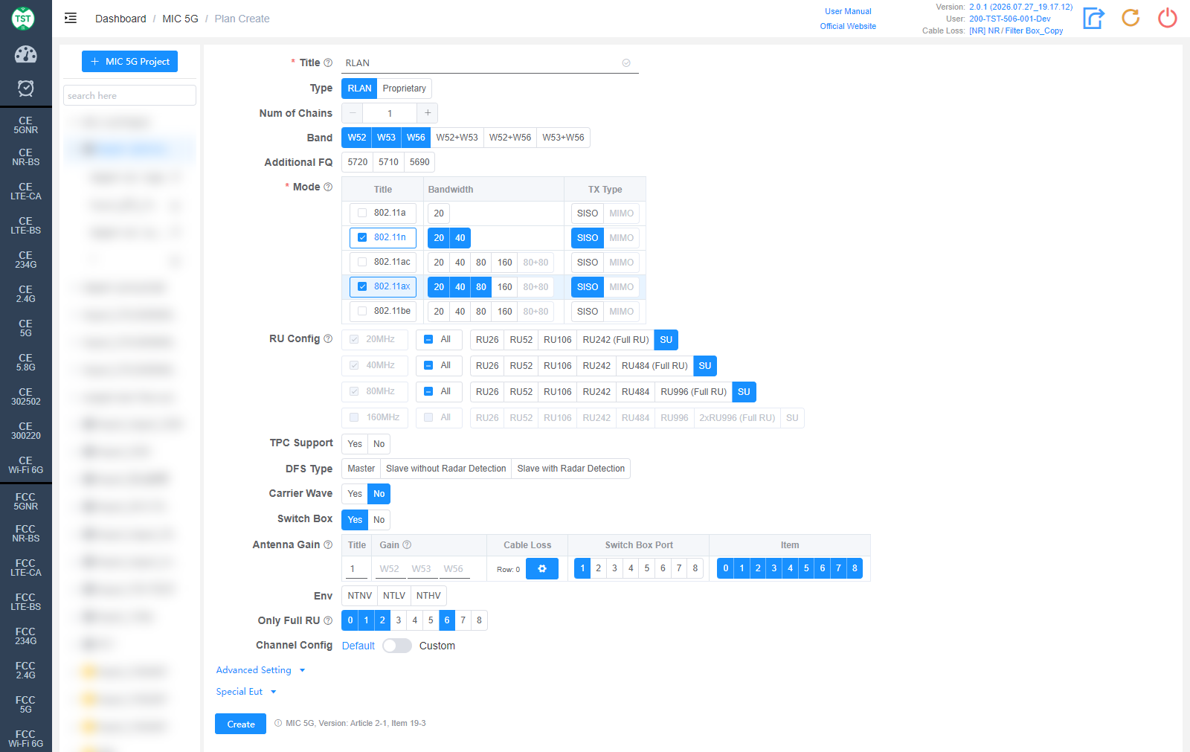
Task: Open the Cable Loss gear settings button
Action: tap(542, 569)
